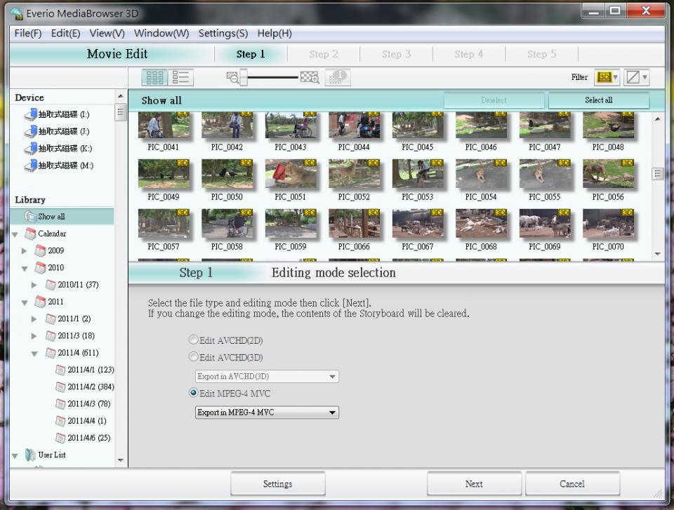This screenshot has width=674, height=510.
Task: Expand the 2009 calendar year
Action: [x=25, y=250]
